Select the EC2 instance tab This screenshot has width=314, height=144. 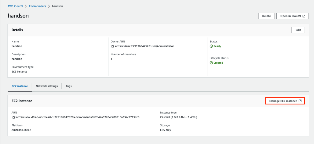(x=20, y=86)
